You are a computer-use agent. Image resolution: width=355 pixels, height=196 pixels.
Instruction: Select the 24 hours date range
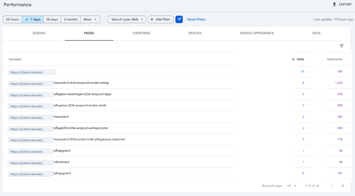click(12, 19)
